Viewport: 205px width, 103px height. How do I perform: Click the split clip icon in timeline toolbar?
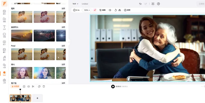point(29,86)
